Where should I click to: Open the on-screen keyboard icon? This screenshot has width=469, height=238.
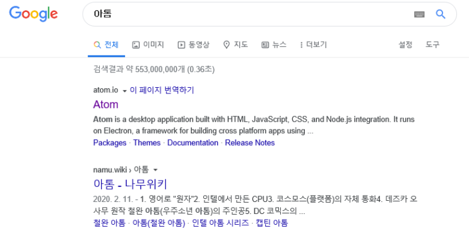419,14
